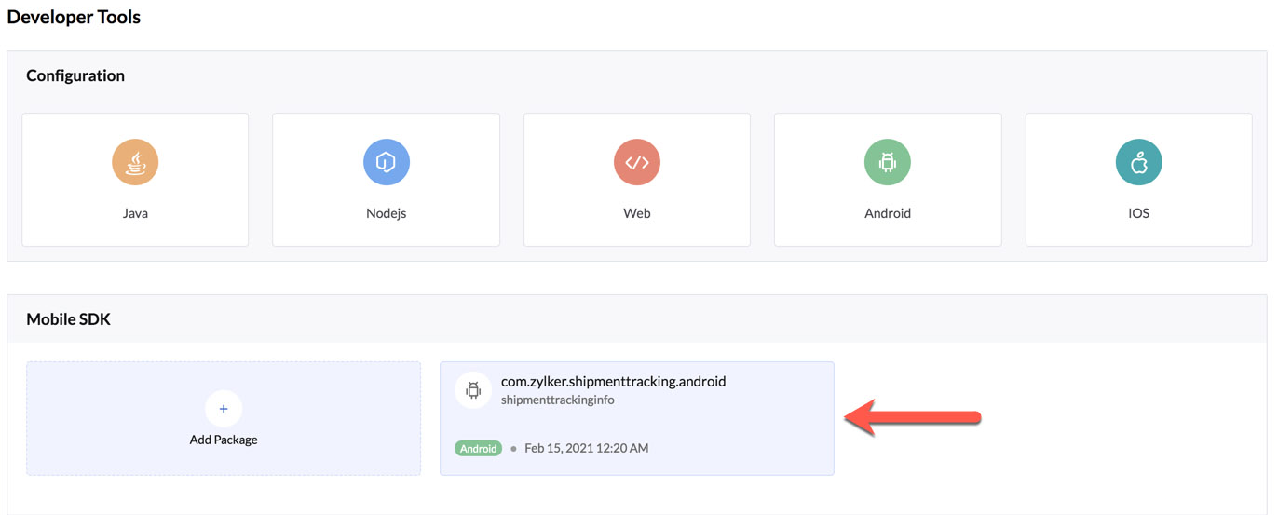Click the small Android icon beside the package name
The height and width of the screenshot is (515, 1278).
(473, 390)
